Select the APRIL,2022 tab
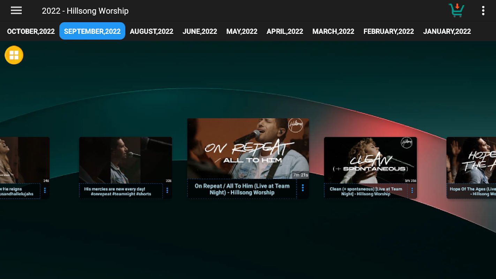The height and width of the screenshot is (279, 496). tap(285, 31)
